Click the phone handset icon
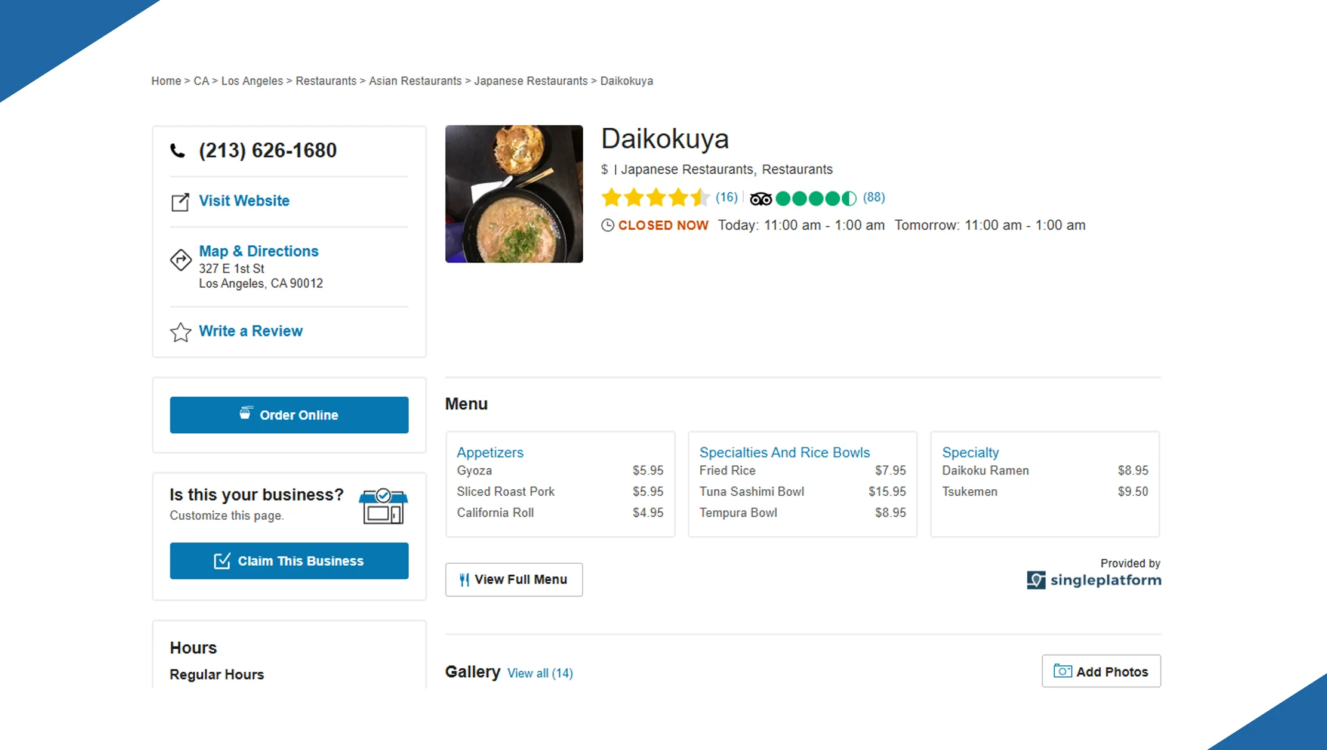This screenshot has width=1327, height=750. click(177, 150)
